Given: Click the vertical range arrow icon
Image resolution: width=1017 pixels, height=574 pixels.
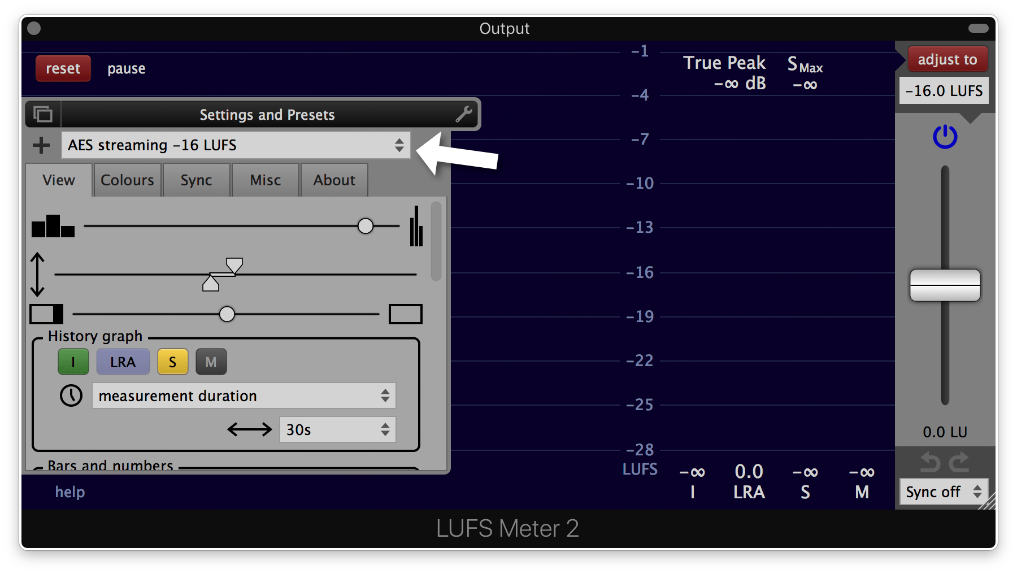Looking at the screenshot, I should [37, 275].
